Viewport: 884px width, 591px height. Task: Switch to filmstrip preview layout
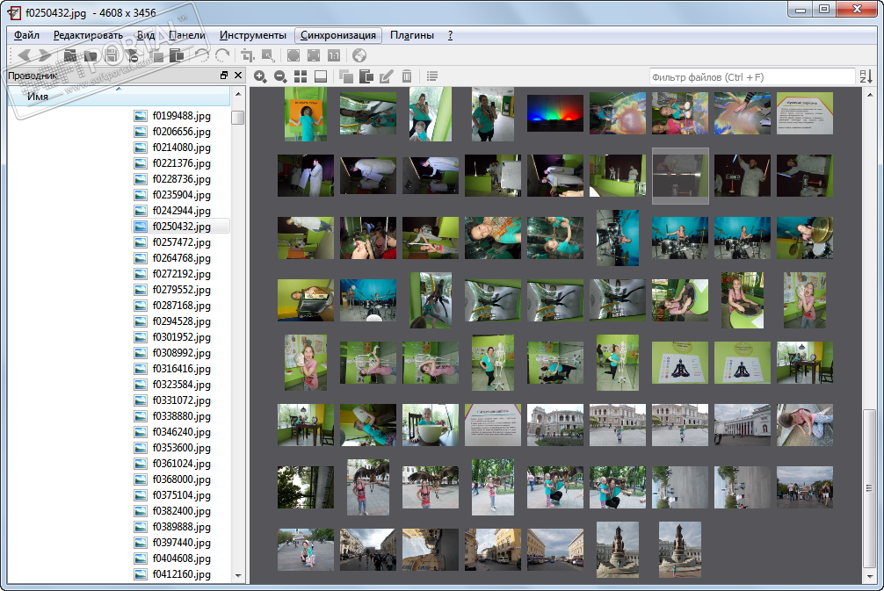(321, 76)
